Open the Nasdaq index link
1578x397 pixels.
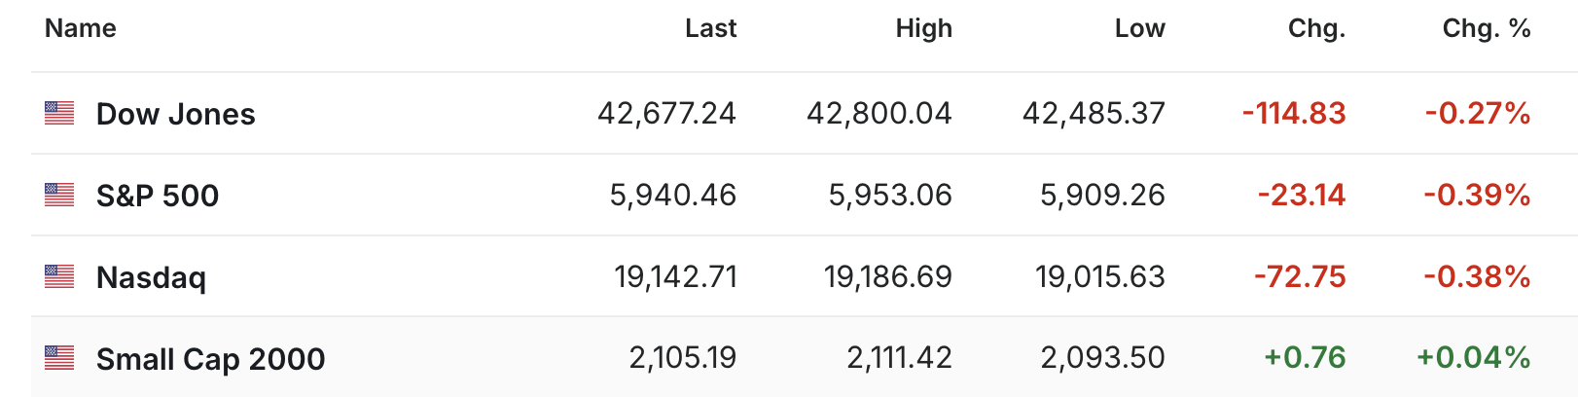[151, 278]
